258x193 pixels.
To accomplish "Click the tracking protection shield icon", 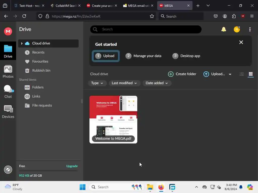I will pos(40,16).
